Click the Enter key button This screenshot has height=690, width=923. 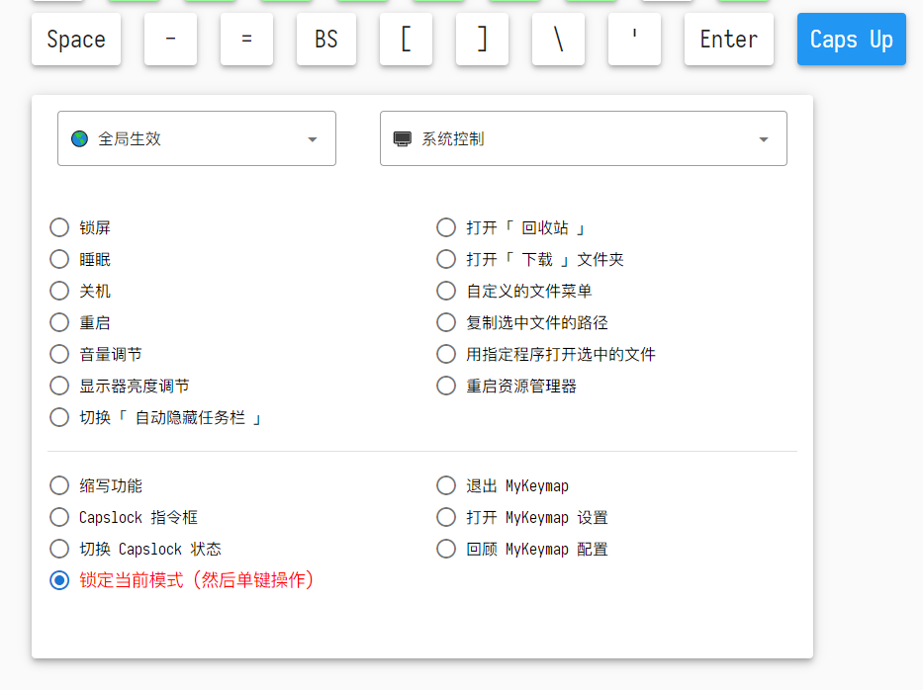(729, 40)
